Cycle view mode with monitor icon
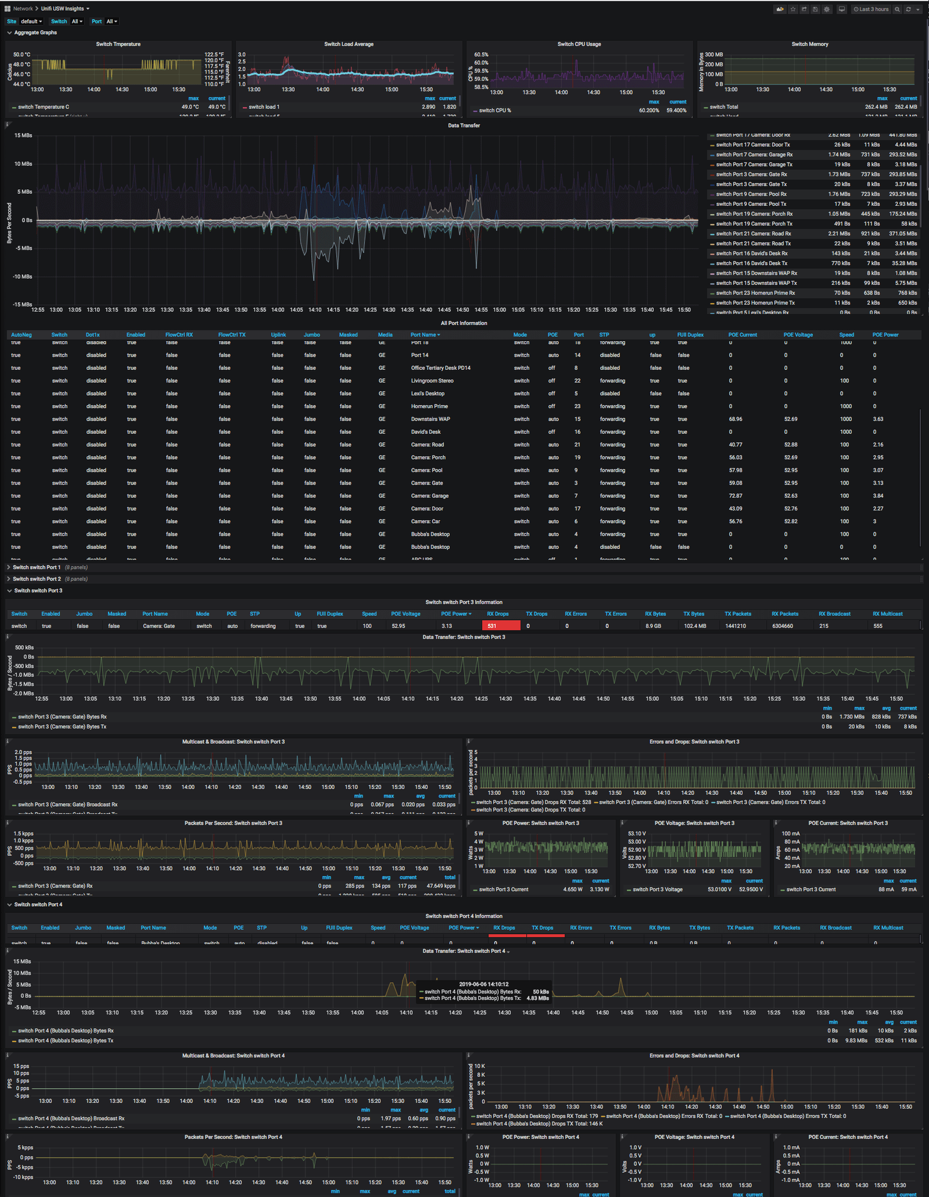 [x=842, y=9]
